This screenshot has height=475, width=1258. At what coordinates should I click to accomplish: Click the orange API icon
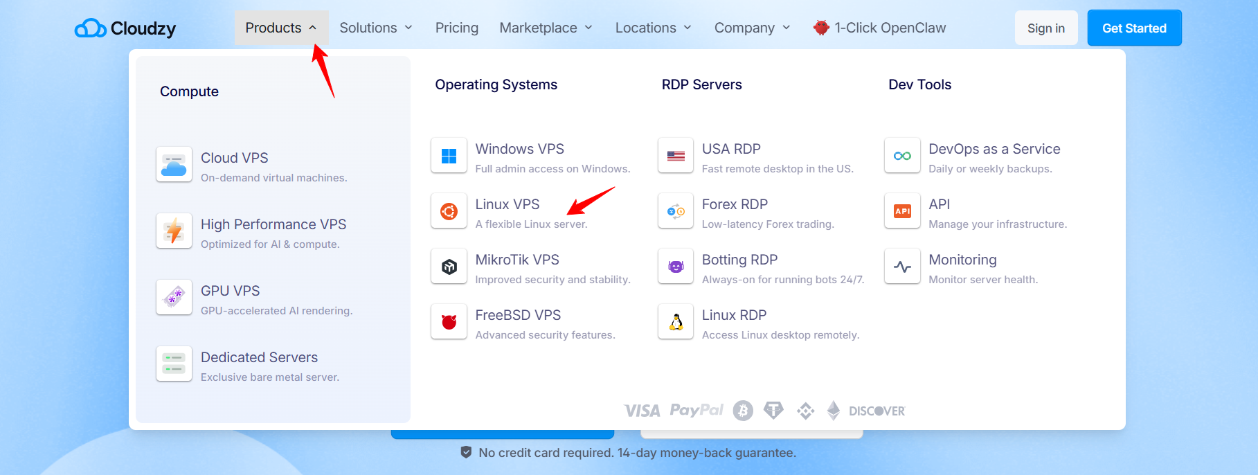(902, 211)
